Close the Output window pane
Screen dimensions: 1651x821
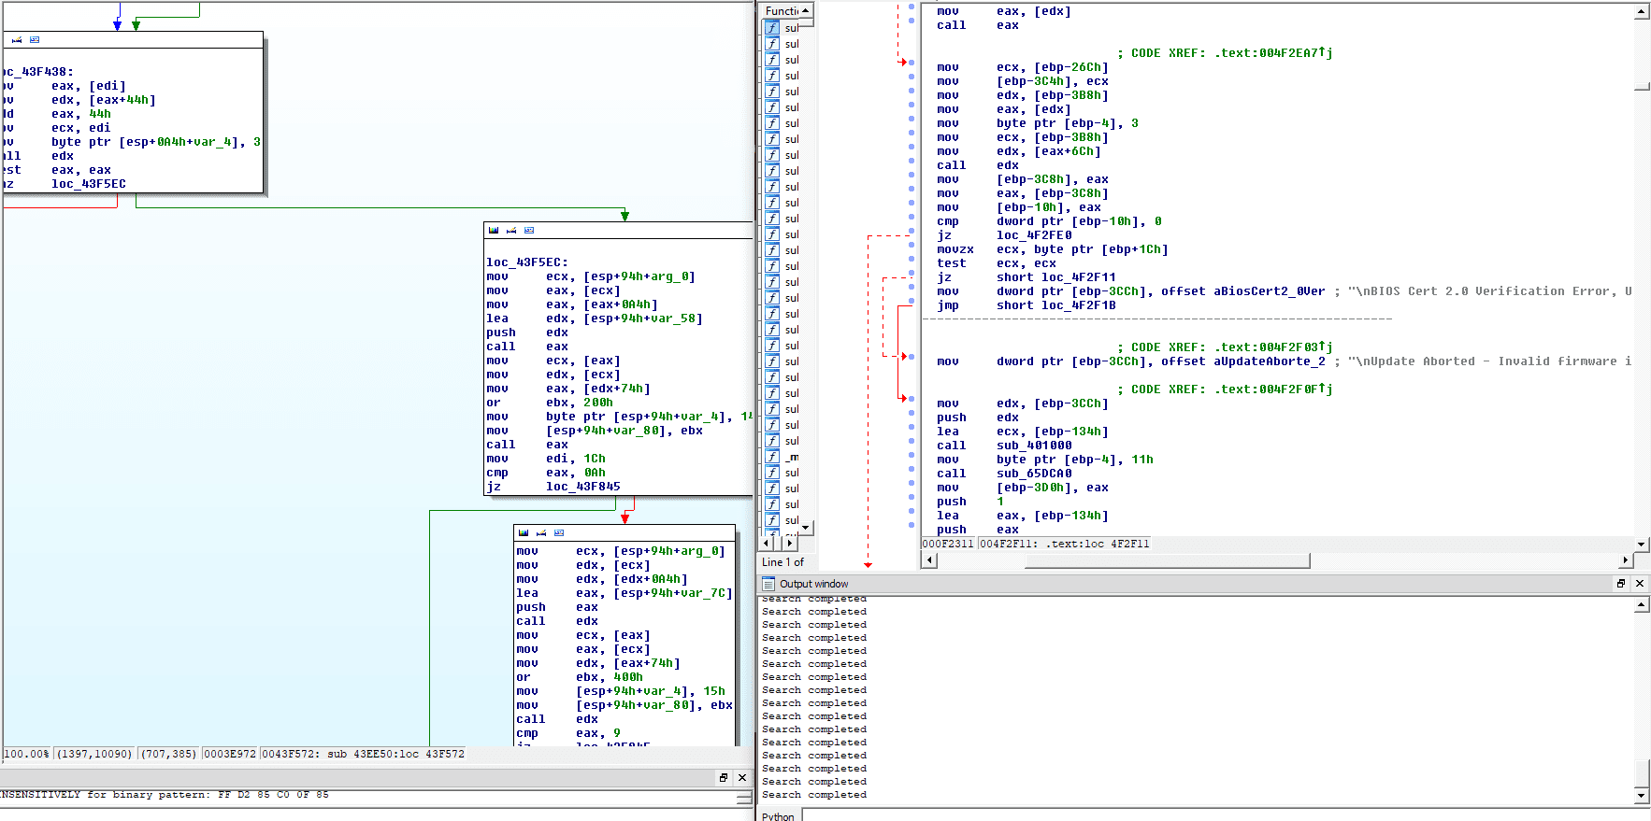1640,583
